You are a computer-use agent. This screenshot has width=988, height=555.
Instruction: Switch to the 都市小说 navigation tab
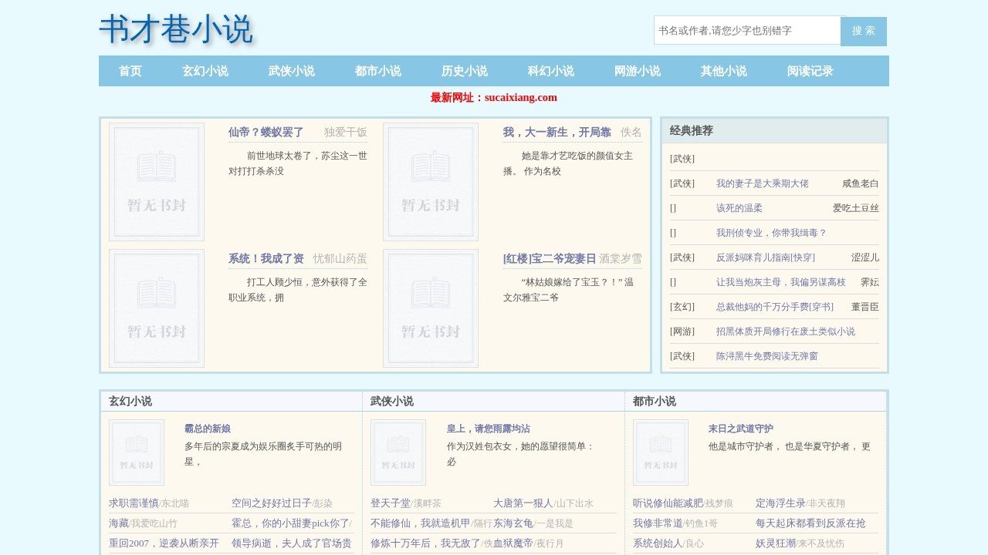point(377,71)
